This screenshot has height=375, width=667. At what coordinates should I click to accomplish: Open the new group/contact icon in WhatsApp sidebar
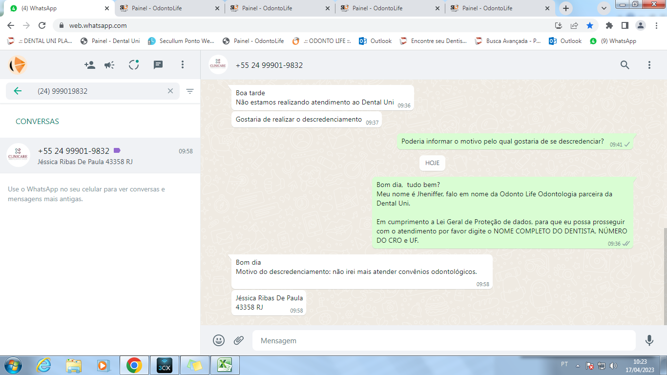[90, 65]
